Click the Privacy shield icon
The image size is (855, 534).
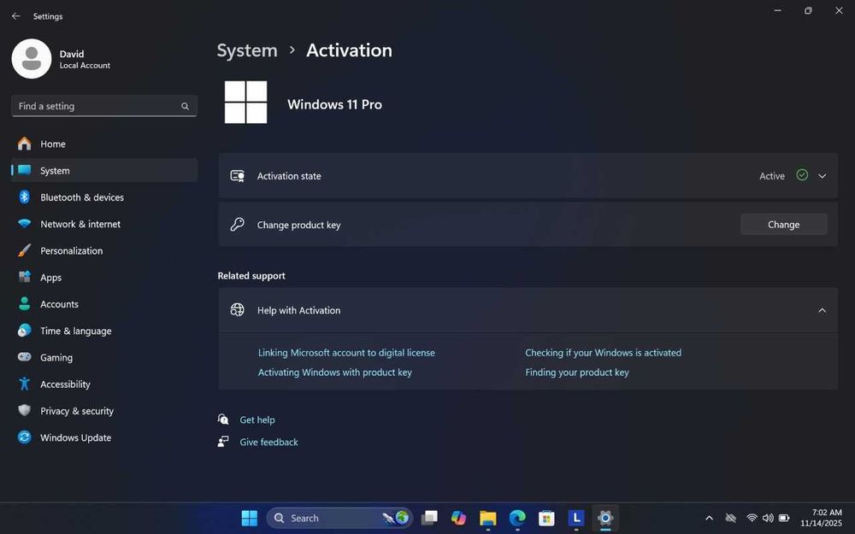(25, 410)
